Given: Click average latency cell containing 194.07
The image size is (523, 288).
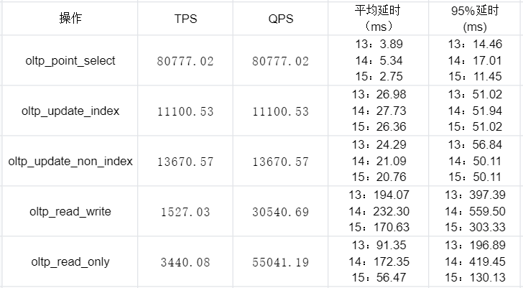Looking at the screenshot, I should pos(378,211).
